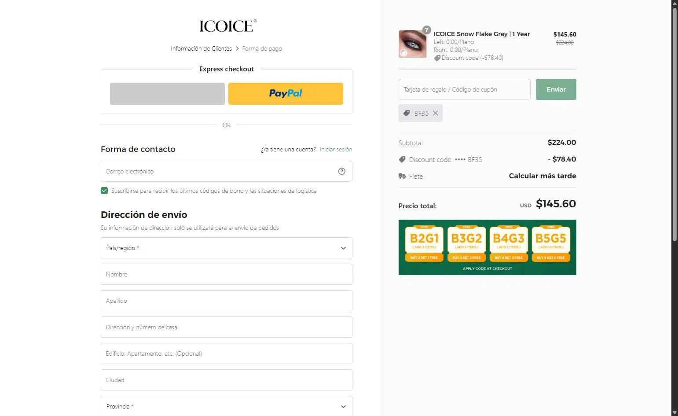Image resolution: width=678 pixels, height=416 pixels.
Task: Go to Información de Clientes breadcrumb
Action: [x=201, y=48]
